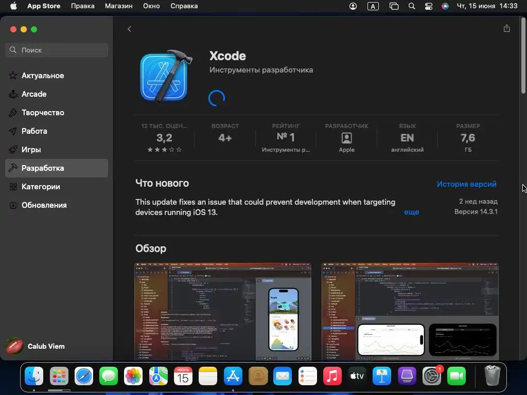Click the Версия 14.3.1 text
527x395 pixels.
pos(476,211)
